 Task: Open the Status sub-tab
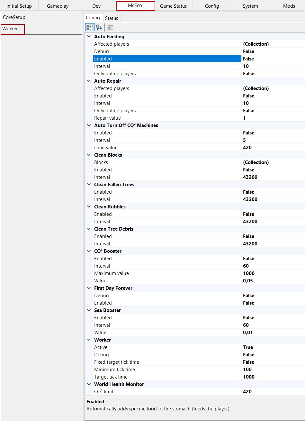[112, 18]
